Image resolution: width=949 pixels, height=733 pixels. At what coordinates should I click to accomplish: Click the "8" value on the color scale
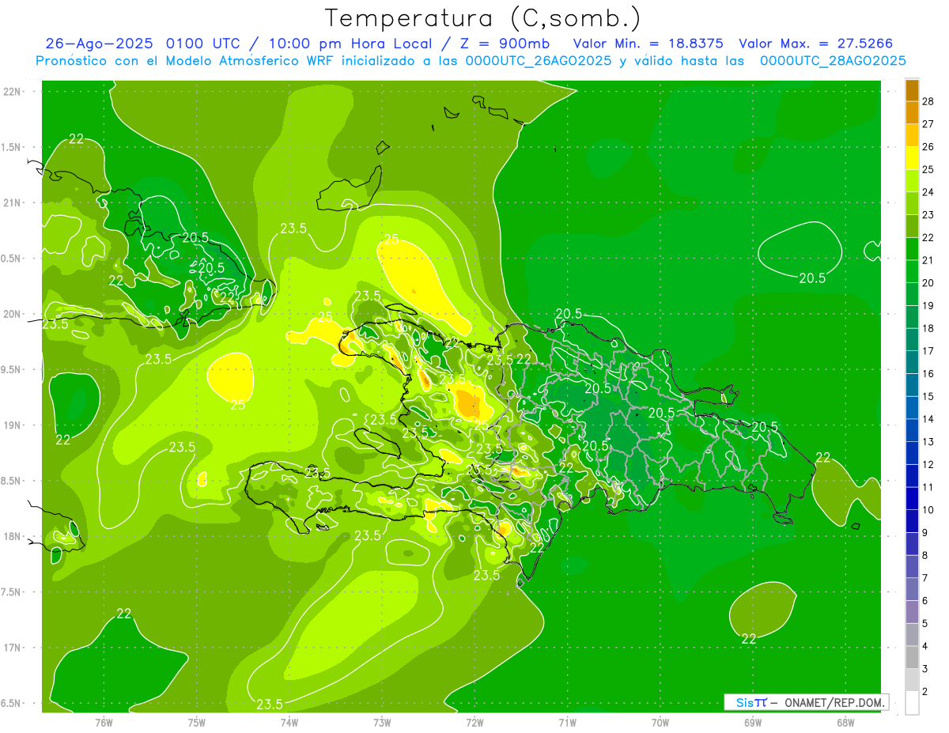pyautogui.click(x=925, y=555)
